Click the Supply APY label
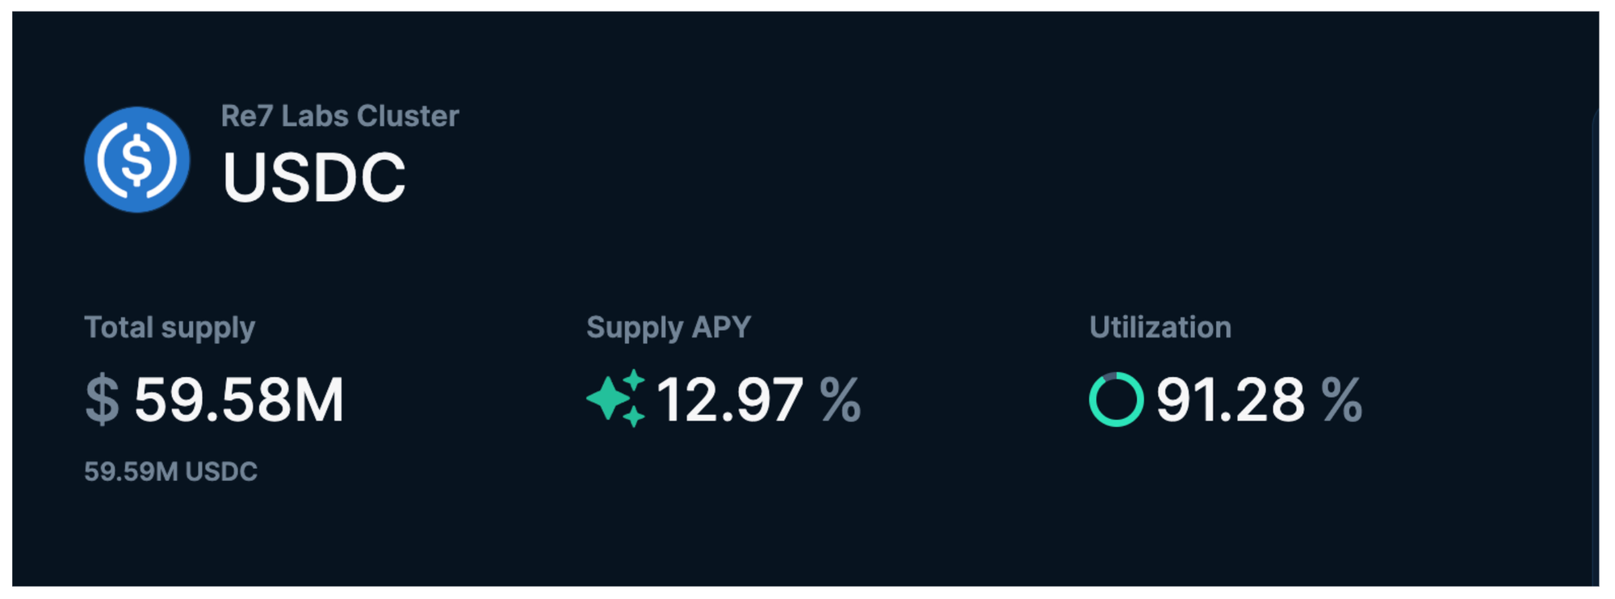 point(669,328)
